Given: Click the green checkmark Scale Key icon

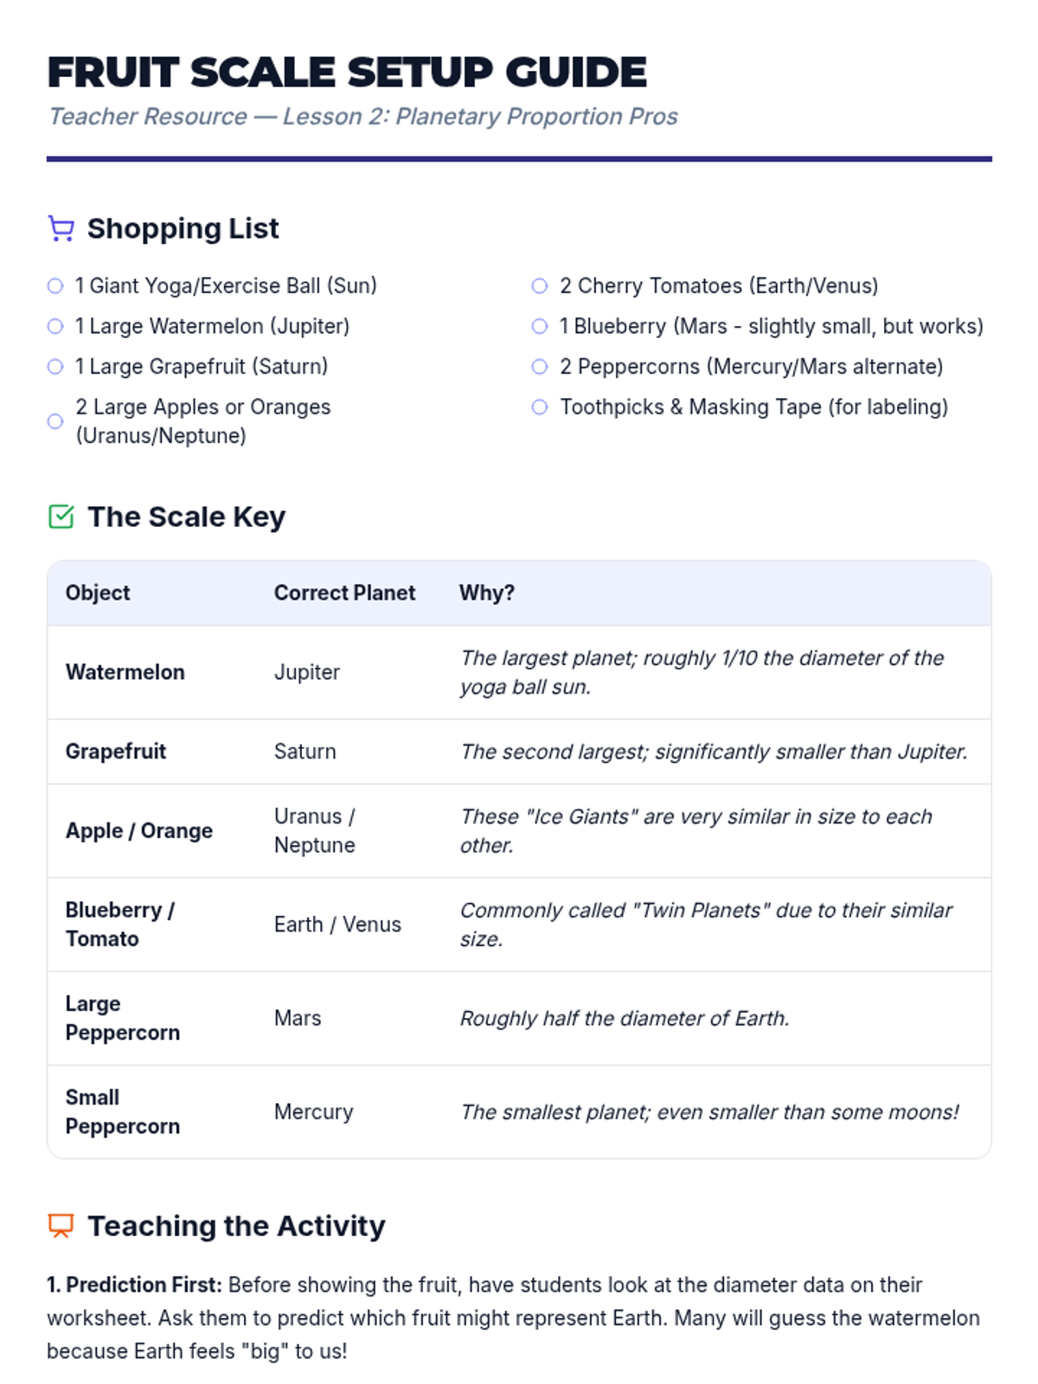Looking at the screenshot, I should pyautogui.click(x=61, y=516).
